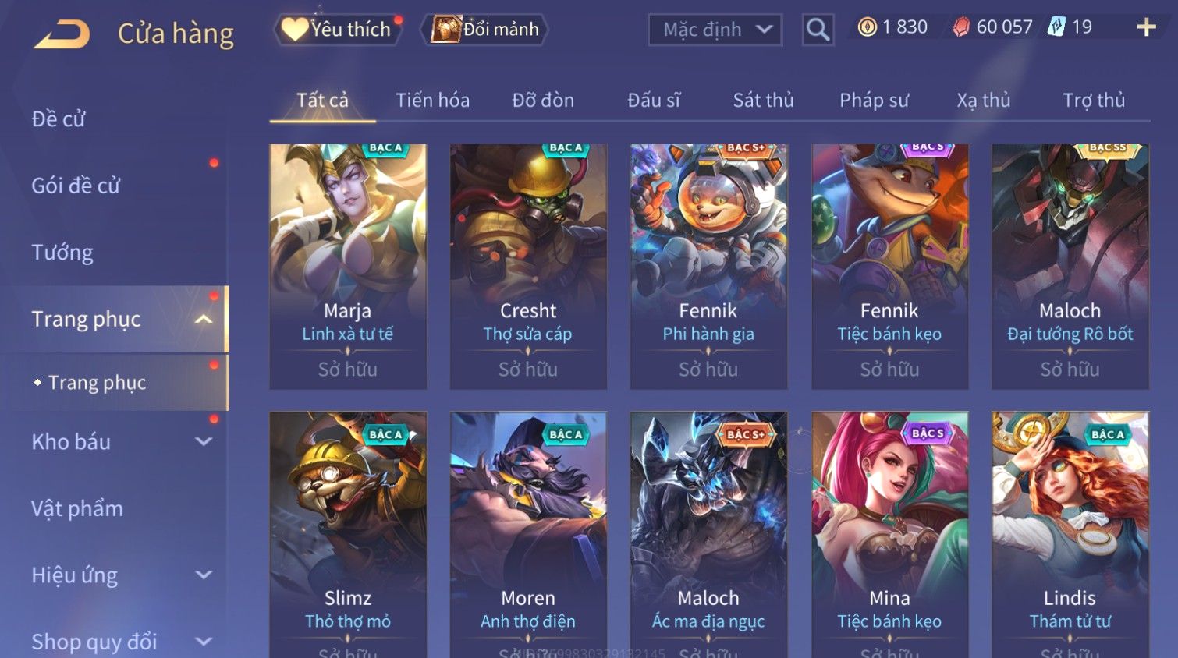The width and height of the screenshot is (1178, 658).
Task: Collapse the Trang phục sidebar section
Action: (204, 319)
